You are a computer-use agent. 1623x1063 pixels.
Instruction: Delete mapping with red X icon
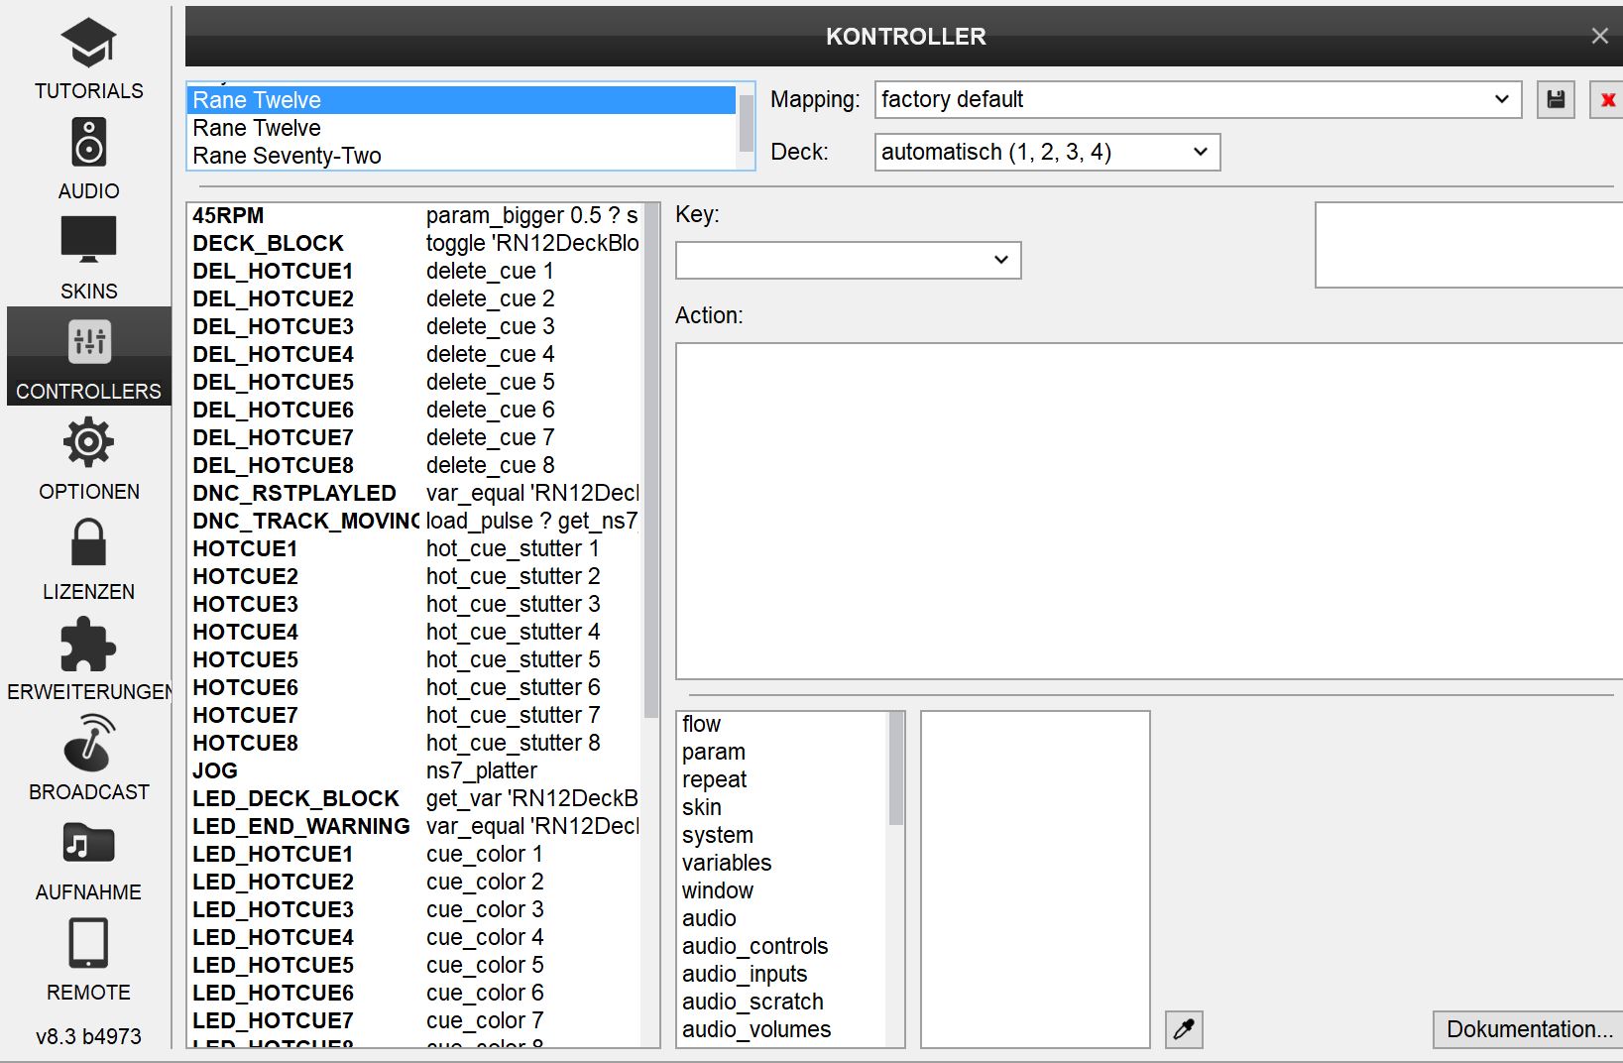coord(1607,99)
